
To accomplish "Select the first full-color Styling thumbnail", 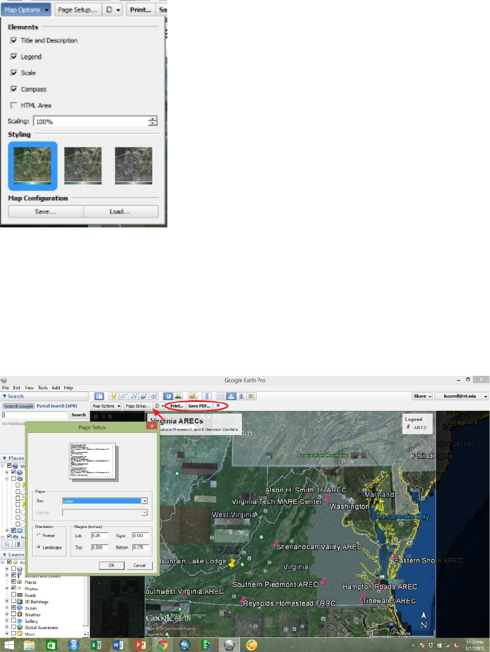I will (x=33, y=166).
